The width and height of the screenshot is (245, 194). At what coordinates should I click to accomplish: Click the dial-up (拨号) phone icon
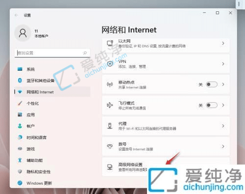click(x=110, y=146)
